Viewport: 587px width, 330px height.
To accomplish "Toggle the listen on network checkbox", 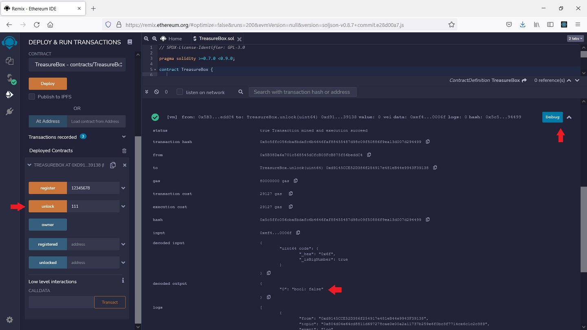I will coord(180,92).
